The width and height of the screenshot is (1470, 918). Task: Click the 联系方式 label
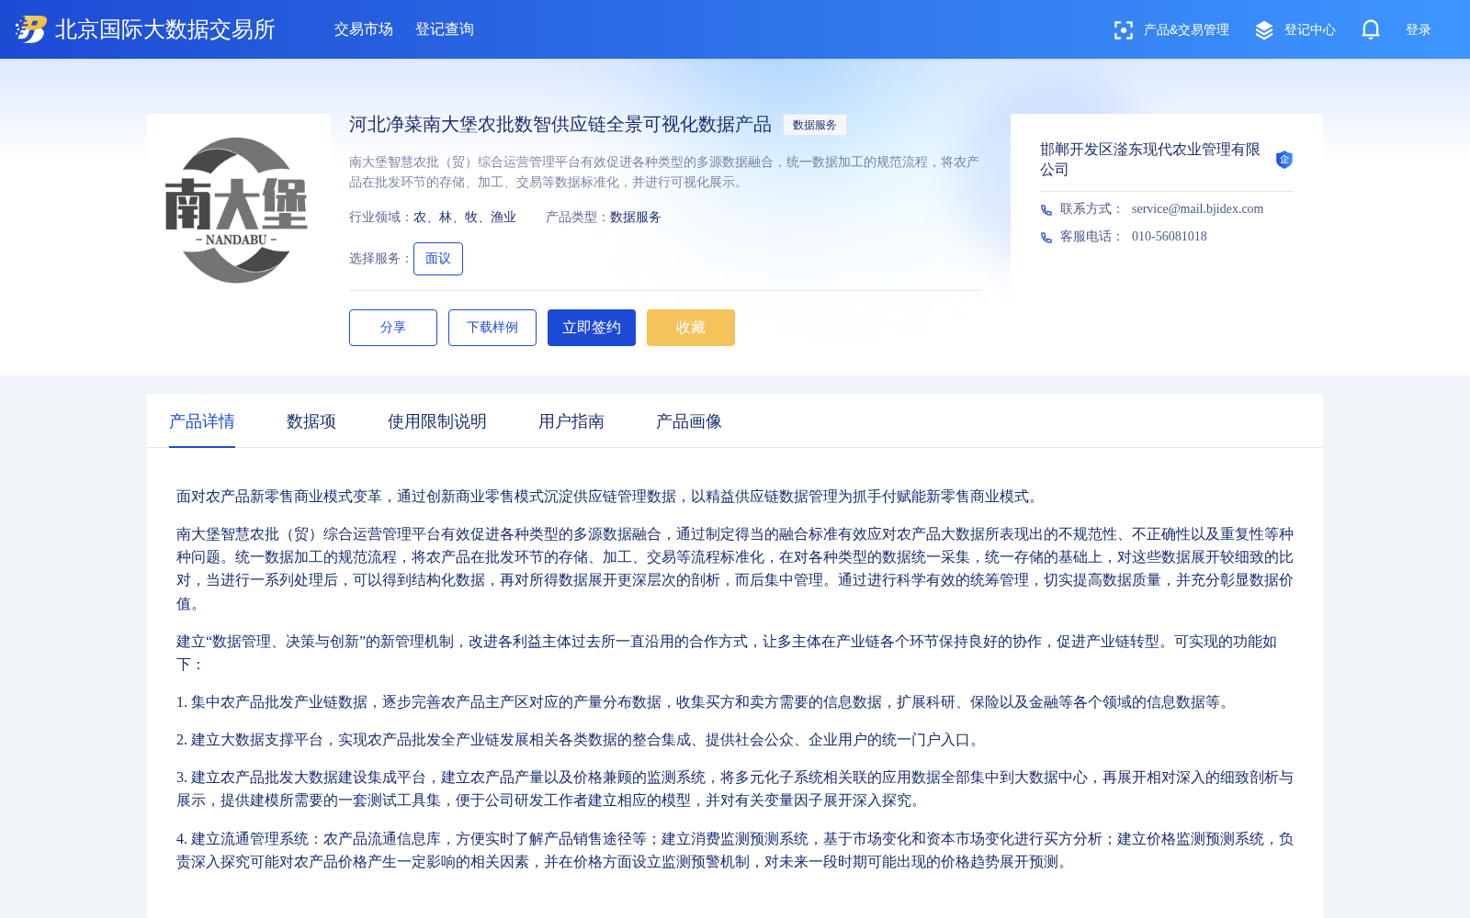(1091, 209)
